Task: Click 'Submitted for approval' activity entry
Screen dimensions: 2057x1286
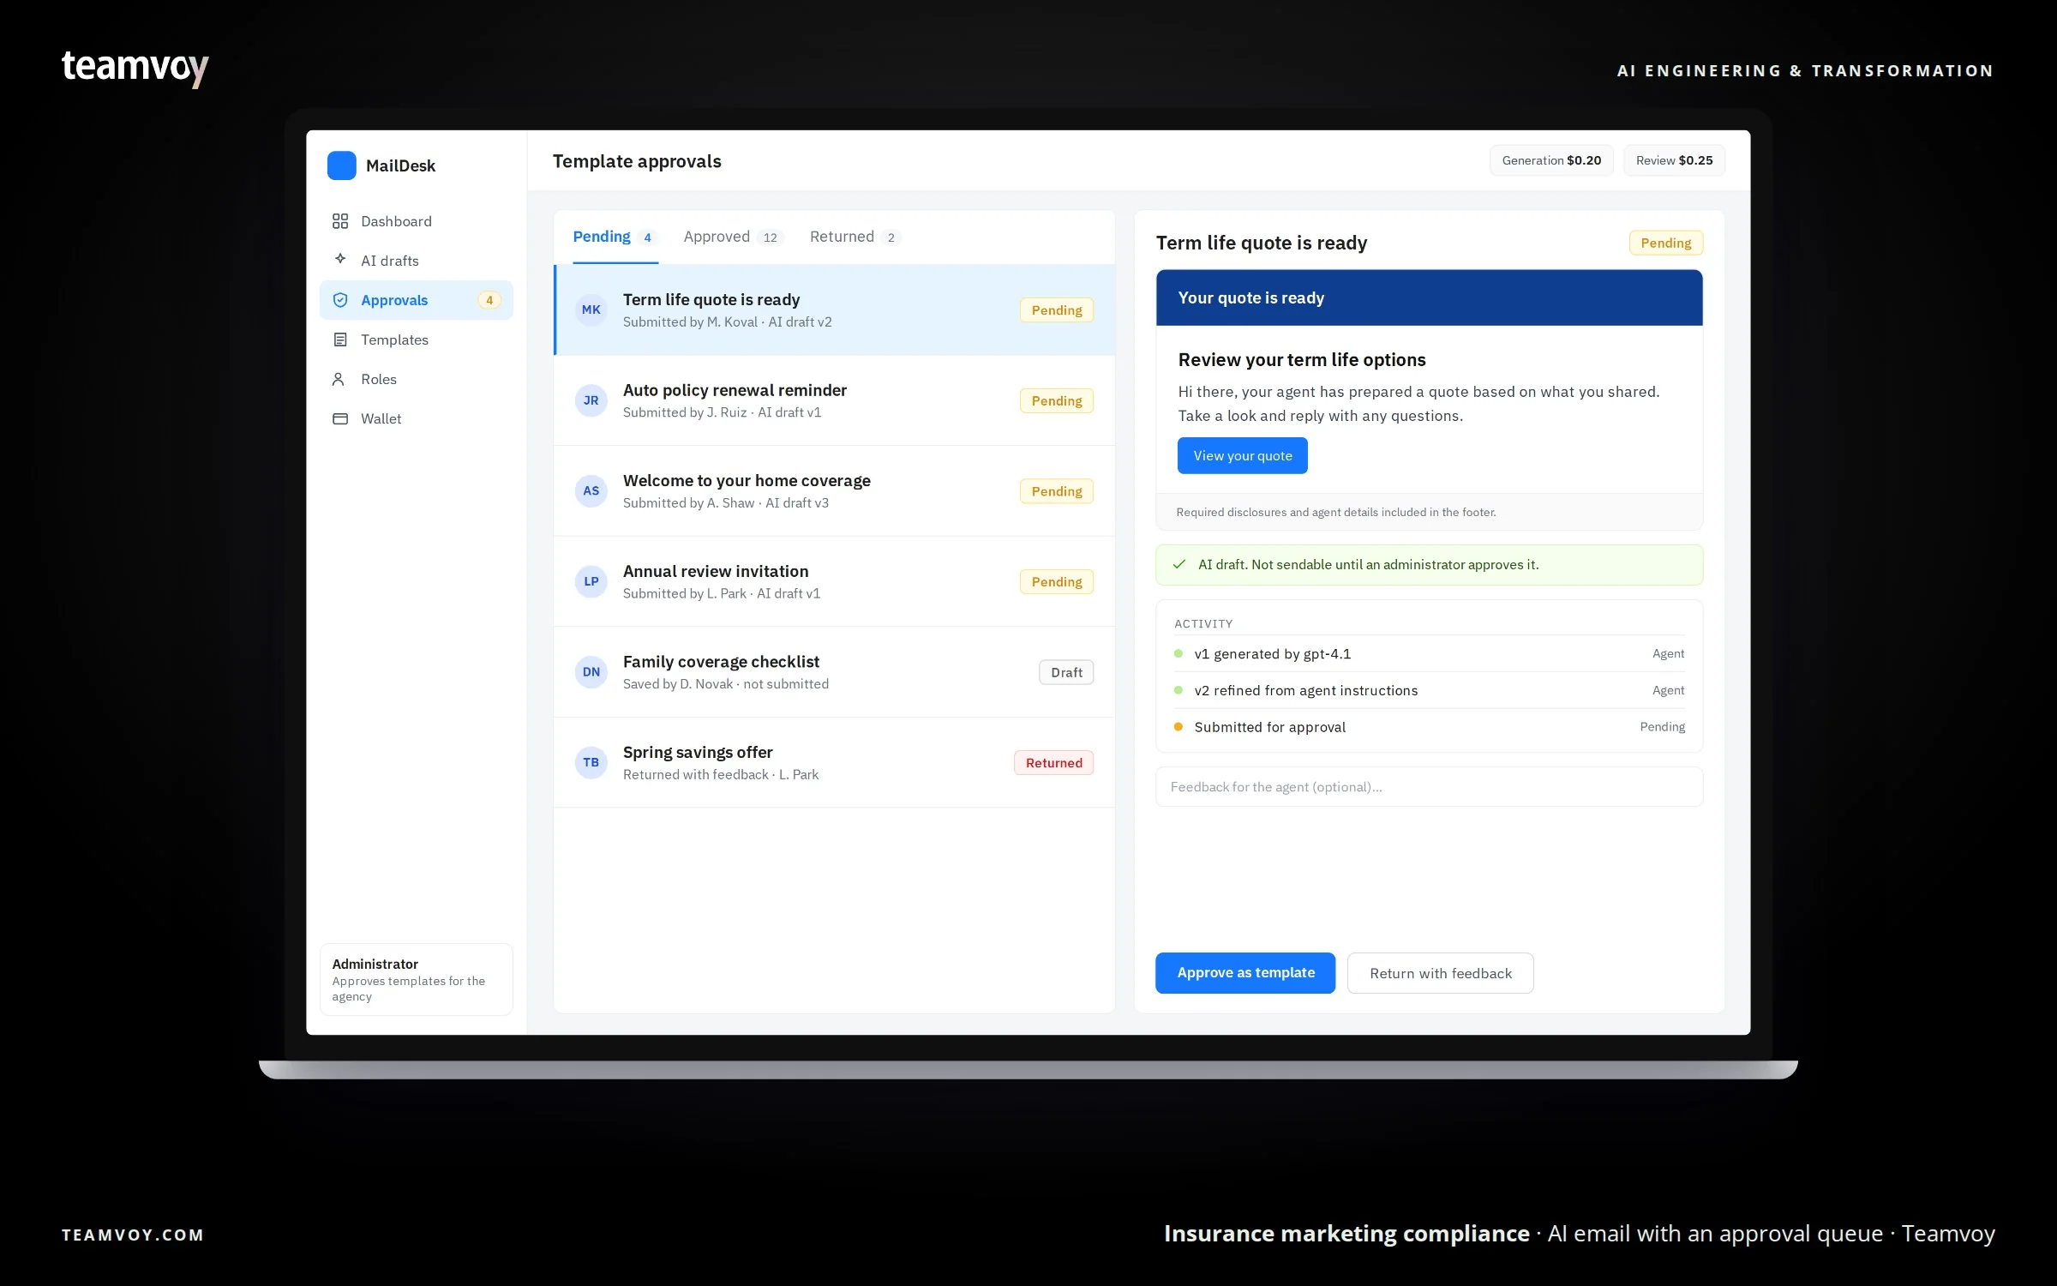Action: (x=1429, y=727)
